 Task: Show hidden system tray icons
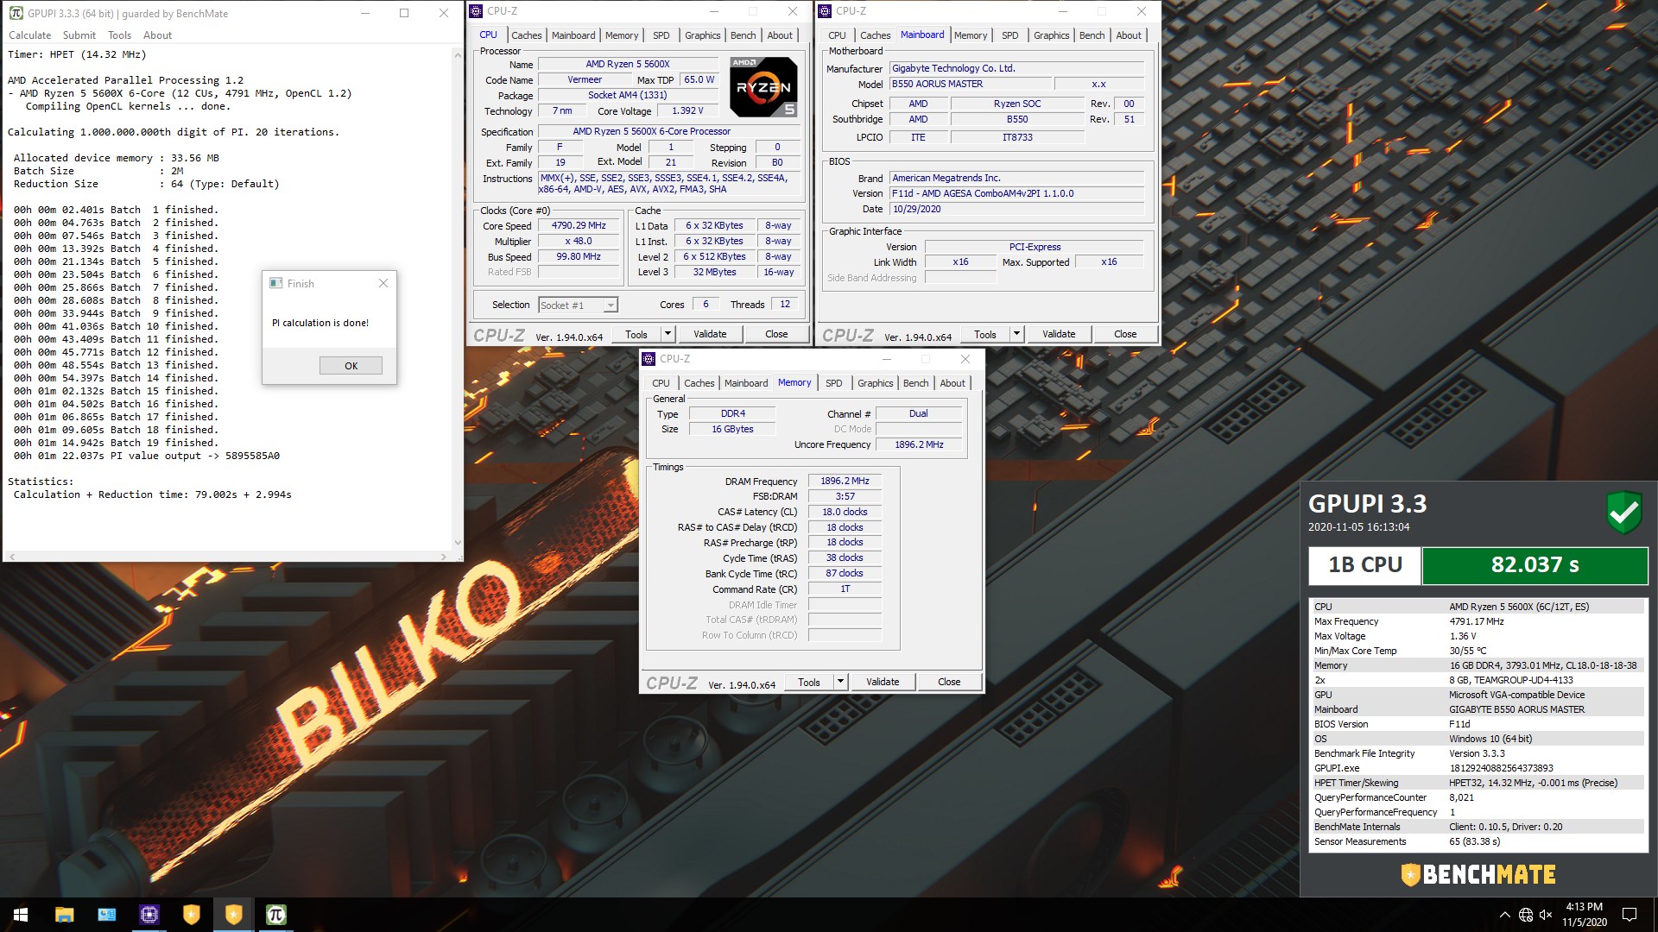pos(1504,915)
